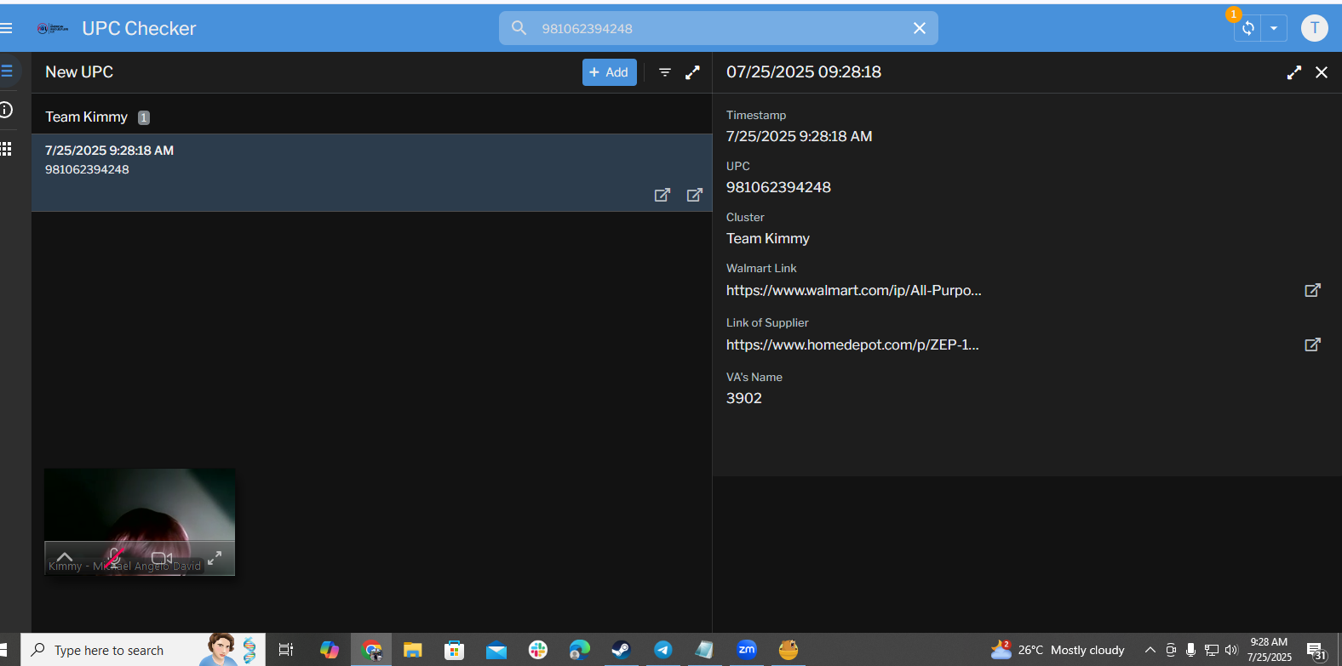1342x666 pixels.
Task: Click the Add button
Action: [x=609, y=72]
